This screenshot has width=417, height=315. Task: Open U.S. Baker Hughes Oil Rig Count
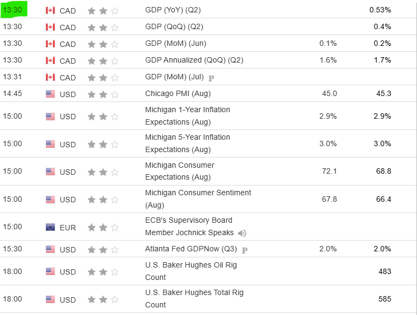[x=191, y=271]
